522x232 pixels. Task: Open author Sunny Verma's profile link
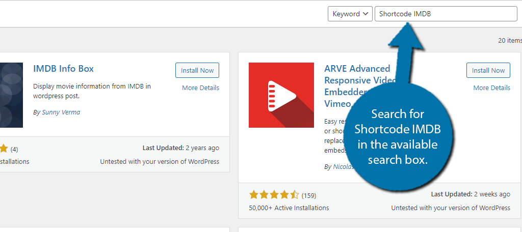point(61,112)
